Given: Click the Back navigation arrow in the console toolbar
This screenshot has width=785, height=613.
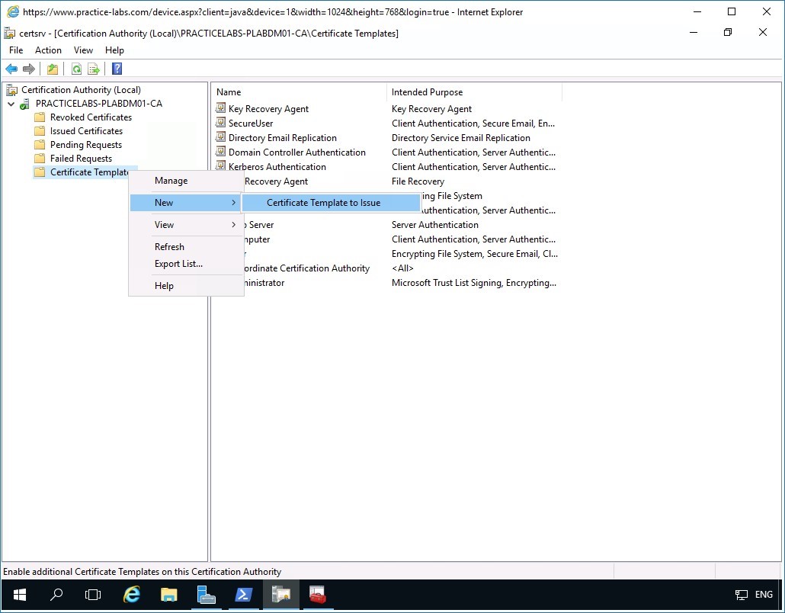Looking at the screenshot, I should click(x=11, y=69).
